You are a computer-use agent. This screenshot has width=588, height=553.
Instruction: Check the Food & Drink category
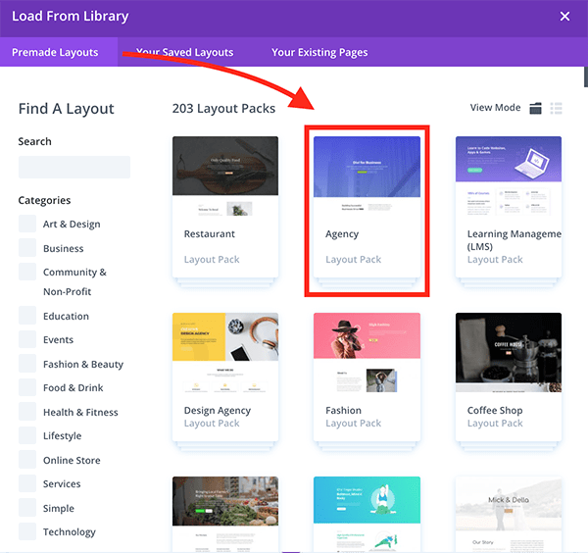(27, 387)
